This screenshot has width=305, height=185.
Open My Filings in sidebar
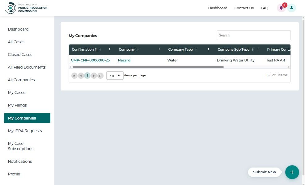click(x=17, y=105)
